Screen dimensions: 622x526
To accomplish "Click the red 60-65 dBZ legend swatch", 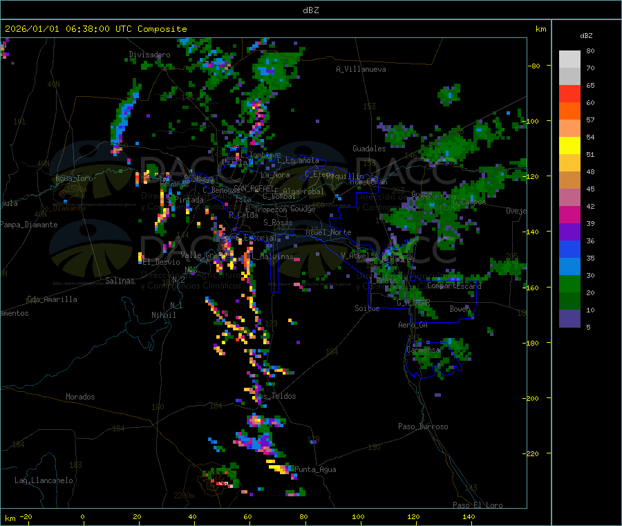I will (569, 93).
